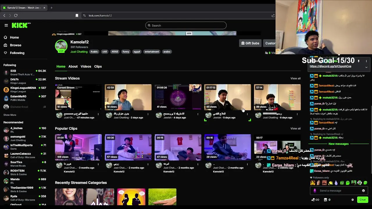Open ROSHTEIN recommended channel
Screen dimensions: 372x209
click(25, 172)
